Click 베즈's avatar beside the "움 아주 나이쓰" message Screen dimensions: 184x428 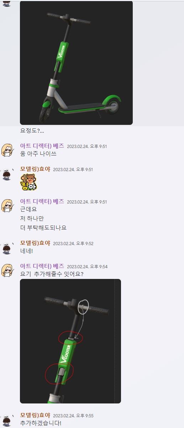(x=7, y=150)
